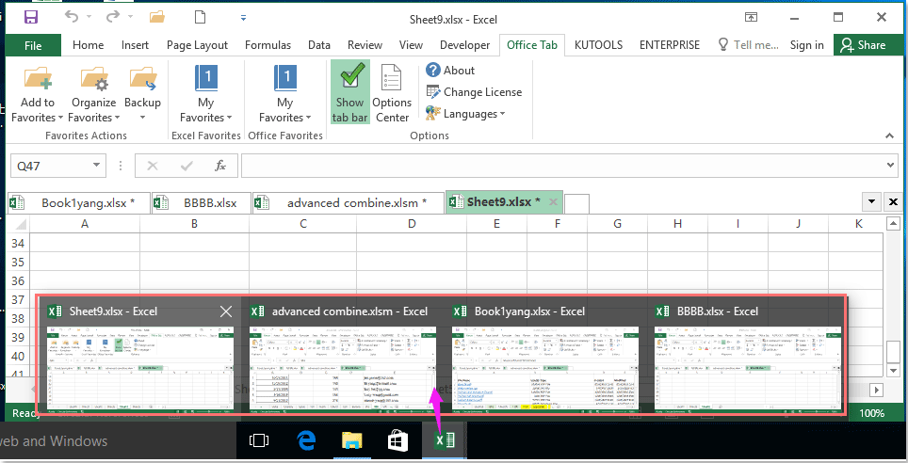Click Change License
This screenshot has height=463, width=908.
click(474, 92)
